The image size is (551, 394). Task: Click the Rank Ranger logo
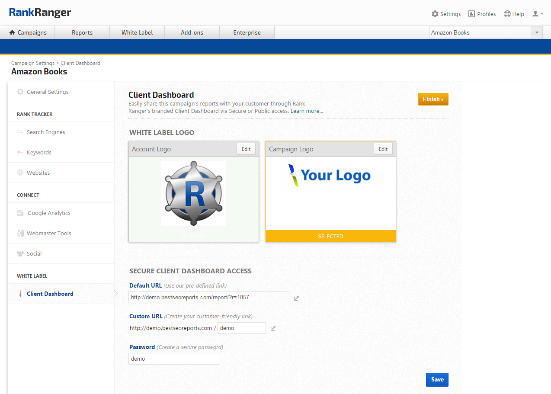click(x=40, y=13)
